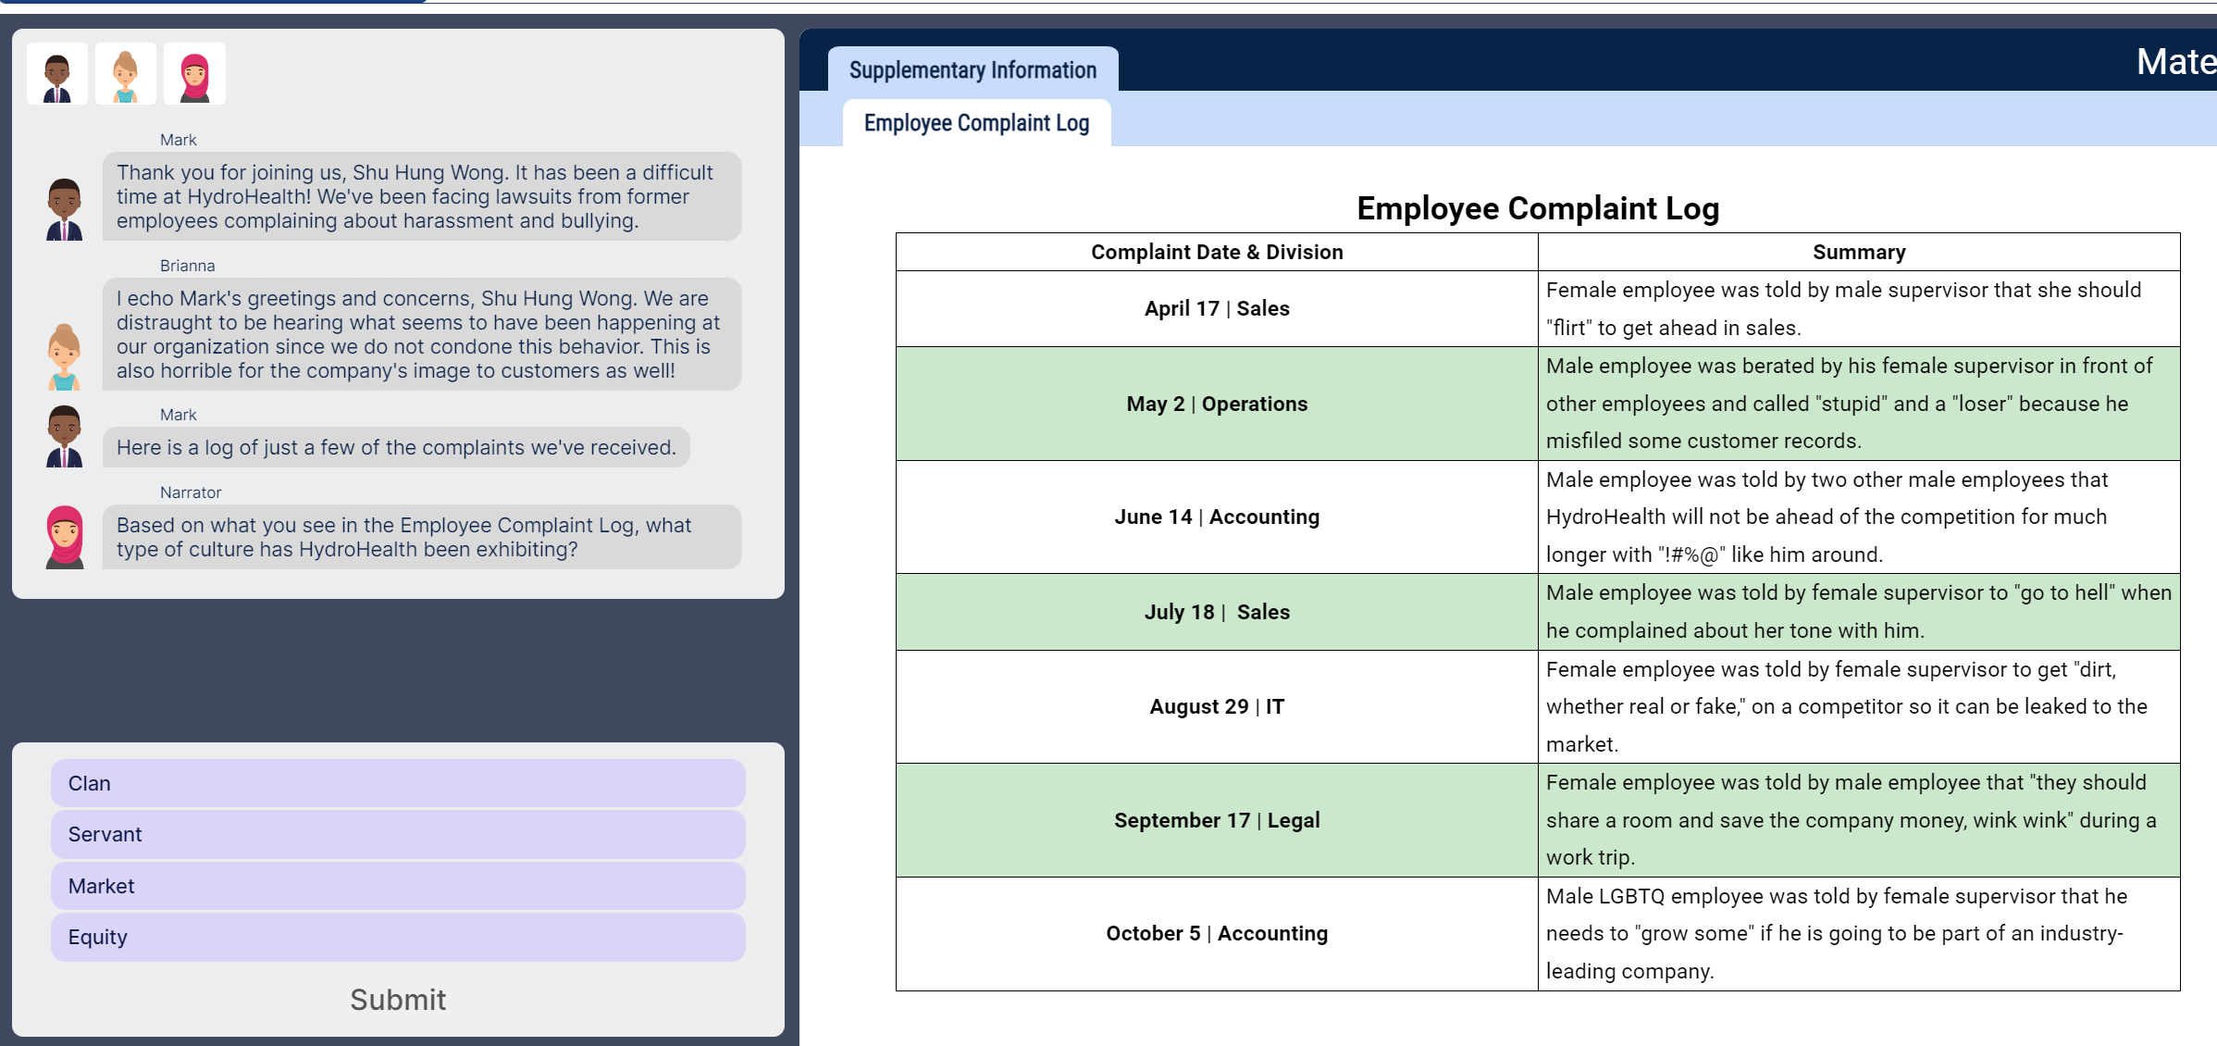Select the 'May 2 | Operations' cell
Viewport: 2217px width, 1046px height.
[x=1217, y=404]
